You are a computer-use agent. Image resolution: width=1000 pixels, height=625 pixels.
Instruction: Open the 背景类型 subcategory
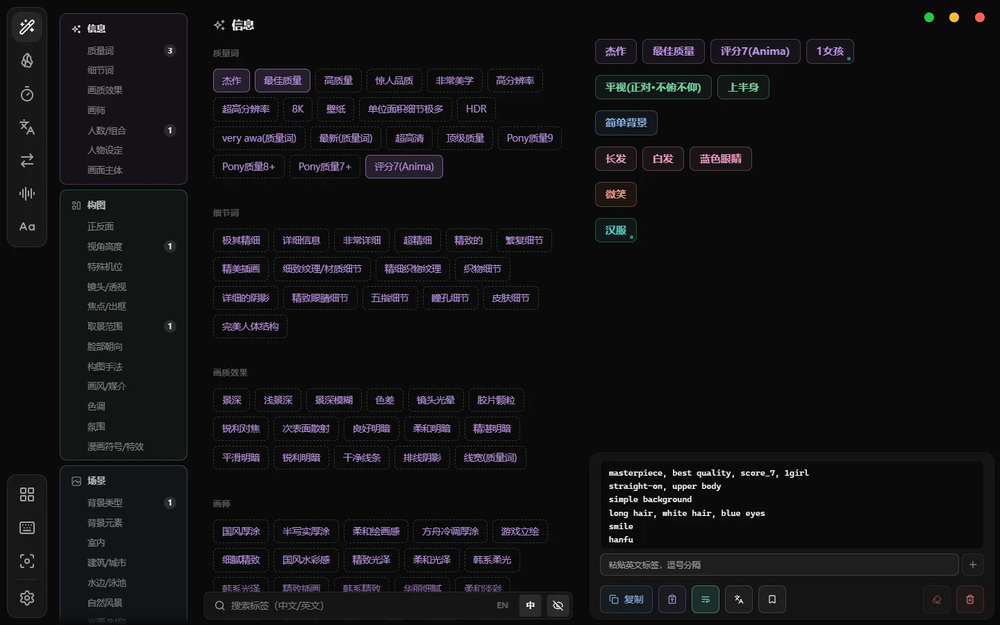click(x=124, y=503)
